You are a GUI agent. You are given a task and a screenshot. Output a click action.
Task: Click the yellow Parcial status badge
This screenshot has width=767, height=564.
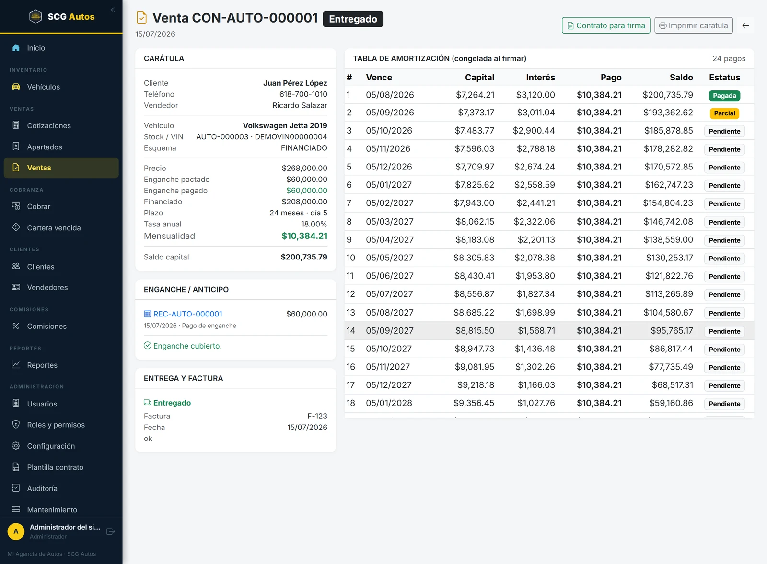coord(724,113)
